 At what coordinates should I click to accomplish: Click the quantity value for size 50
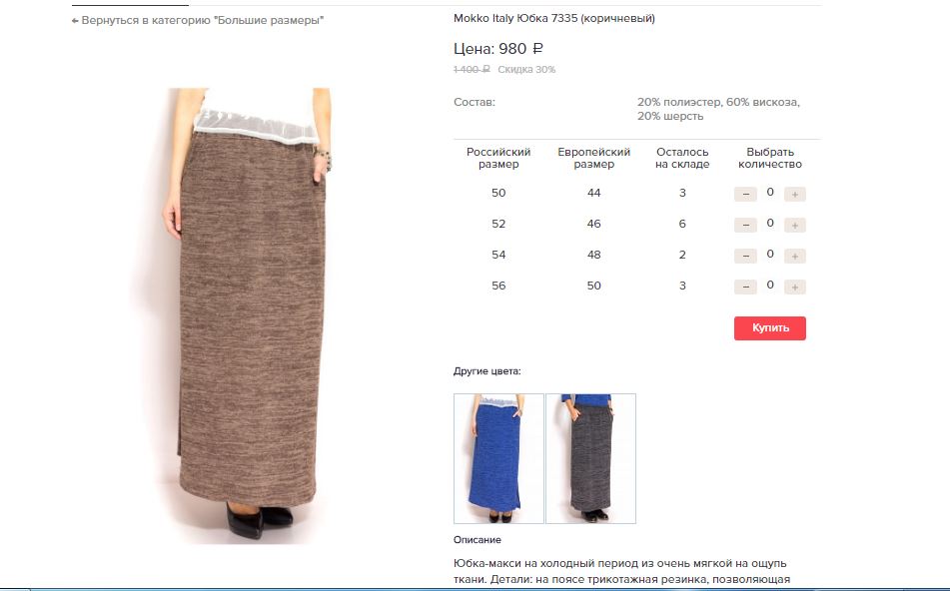[x=770, y=192]
